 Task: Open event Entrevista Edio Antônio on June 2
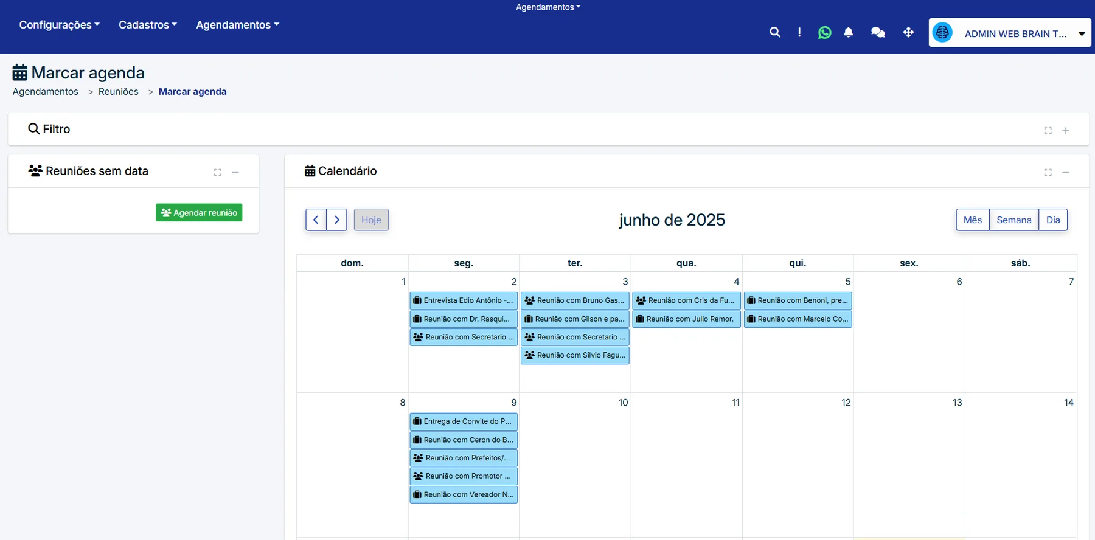(x=464, y=300)
